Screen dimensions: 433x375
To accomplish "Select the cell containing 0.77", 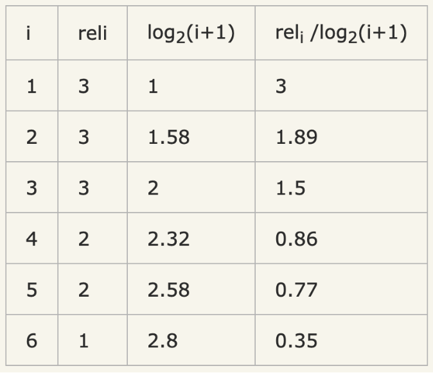I will point(296,290).
